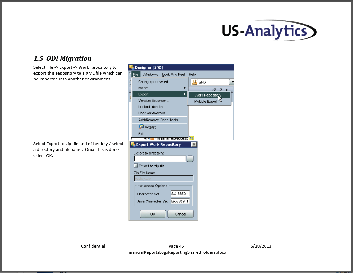Click the 'Export to directory:' label
The image size is (353, 273).
coord(149,153)
